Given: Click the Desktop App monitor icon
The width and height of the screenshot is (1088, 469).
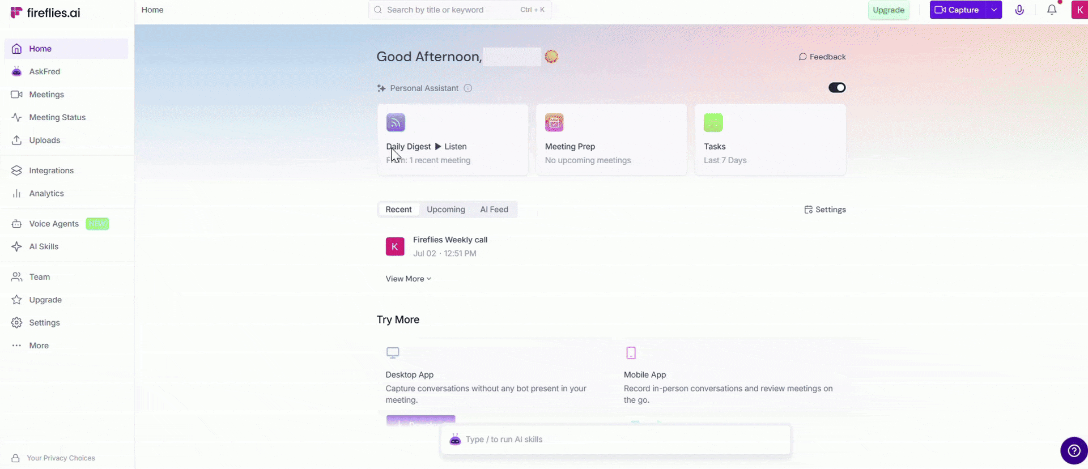Looking at the screenshot, I should (393, 353).
